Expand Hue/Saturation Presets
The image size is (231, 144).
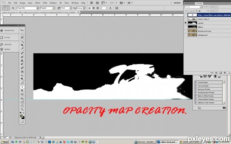tap(196, 93)
